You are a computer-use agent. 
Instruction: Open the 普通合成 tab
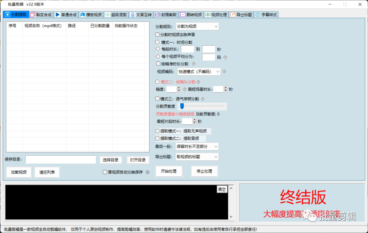[66, 15]
